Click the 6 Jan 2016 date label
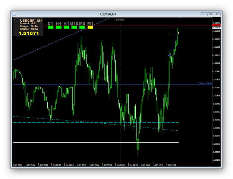Screen dimensions: 233x179 (17, 165)
